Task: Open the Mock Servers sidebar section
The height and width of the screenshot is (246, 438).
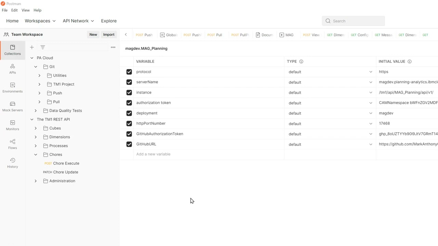Action: (x=12, y=106)
